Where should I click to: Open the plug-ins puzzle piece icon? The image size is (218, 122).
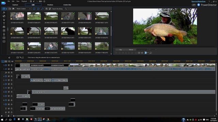click(x=13, y=9)
